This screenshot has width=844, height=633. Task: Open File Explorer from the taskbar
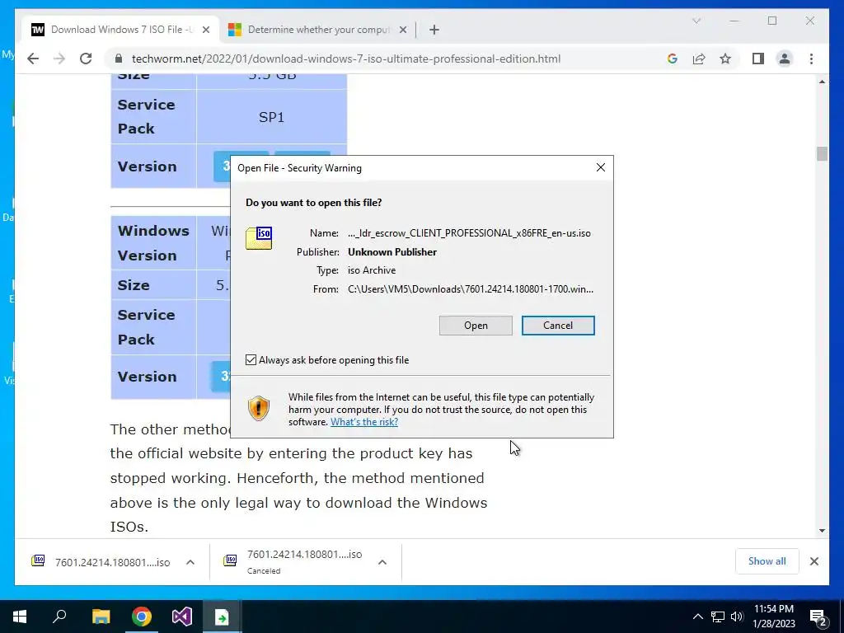pos(101,617)
